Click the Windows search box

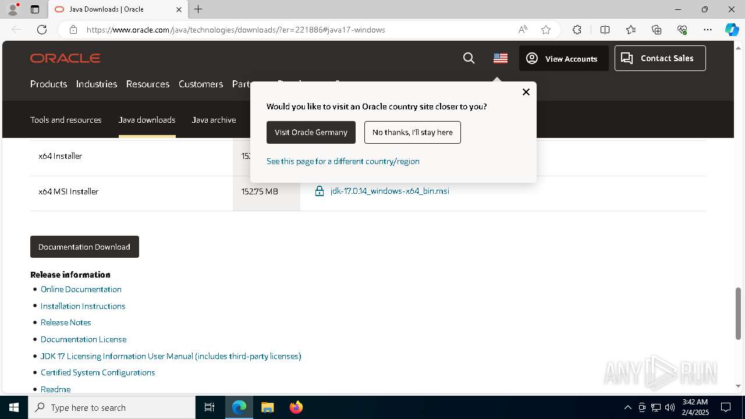point(112,407)
